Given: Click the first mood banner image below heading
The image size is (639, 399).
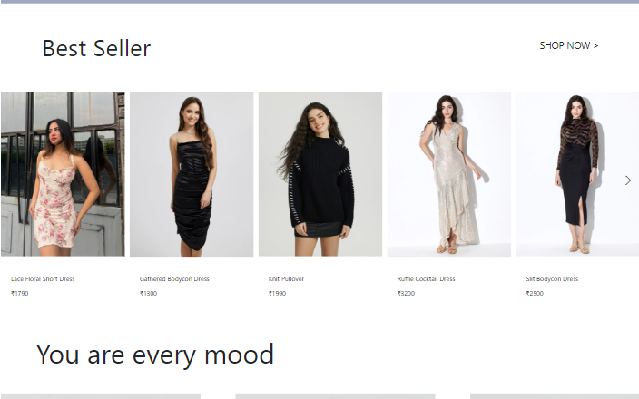Looking at the screenshot, I should click(x=100, y=396).
